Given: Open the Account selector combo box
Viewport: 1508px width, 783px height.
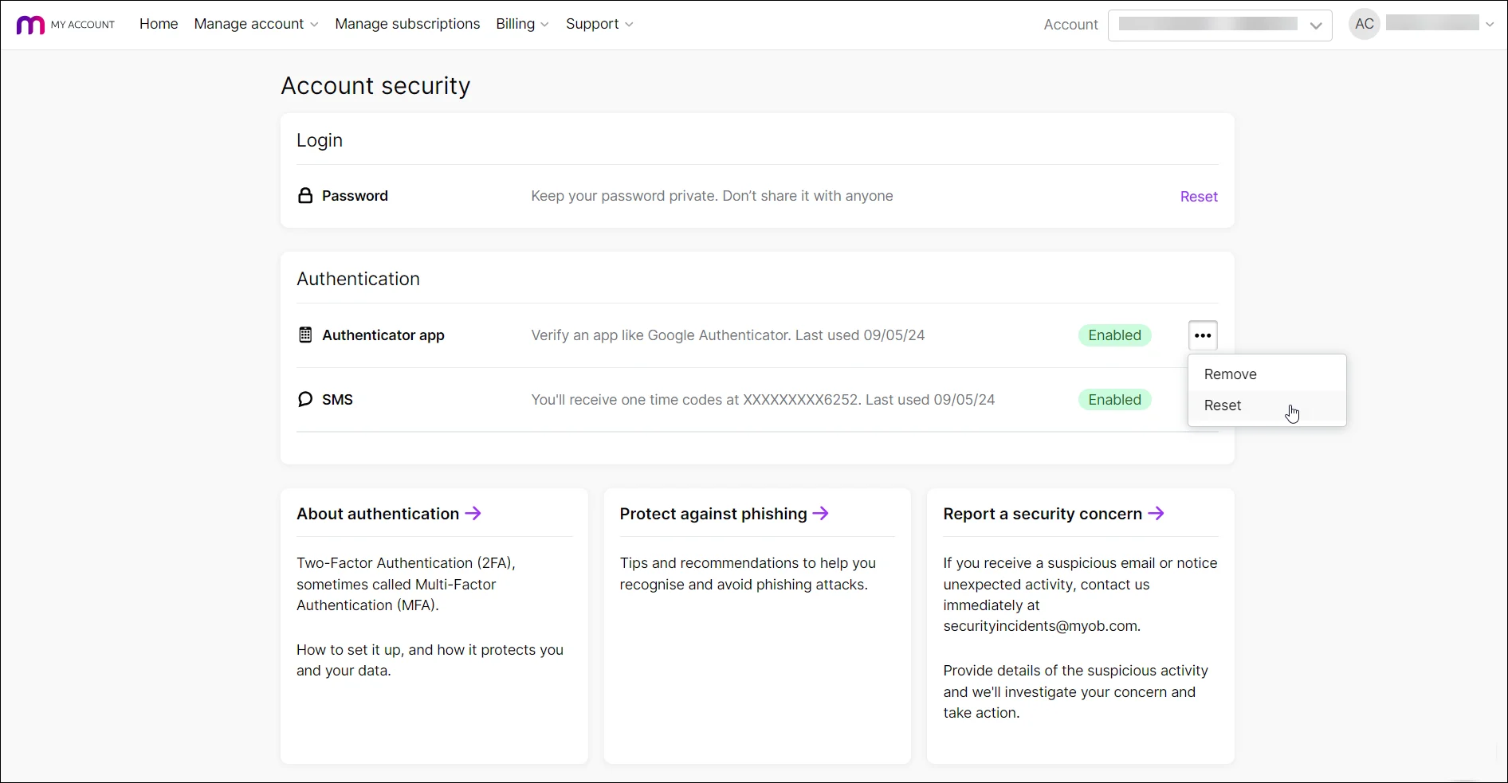Looking at the screenshot, I should point(1219,25).
